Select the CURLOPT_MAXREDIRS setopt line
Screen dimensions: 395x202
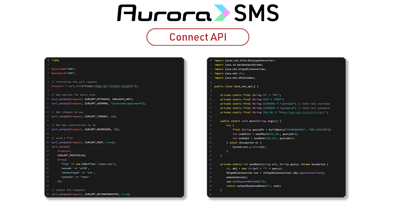pos(86,129)
